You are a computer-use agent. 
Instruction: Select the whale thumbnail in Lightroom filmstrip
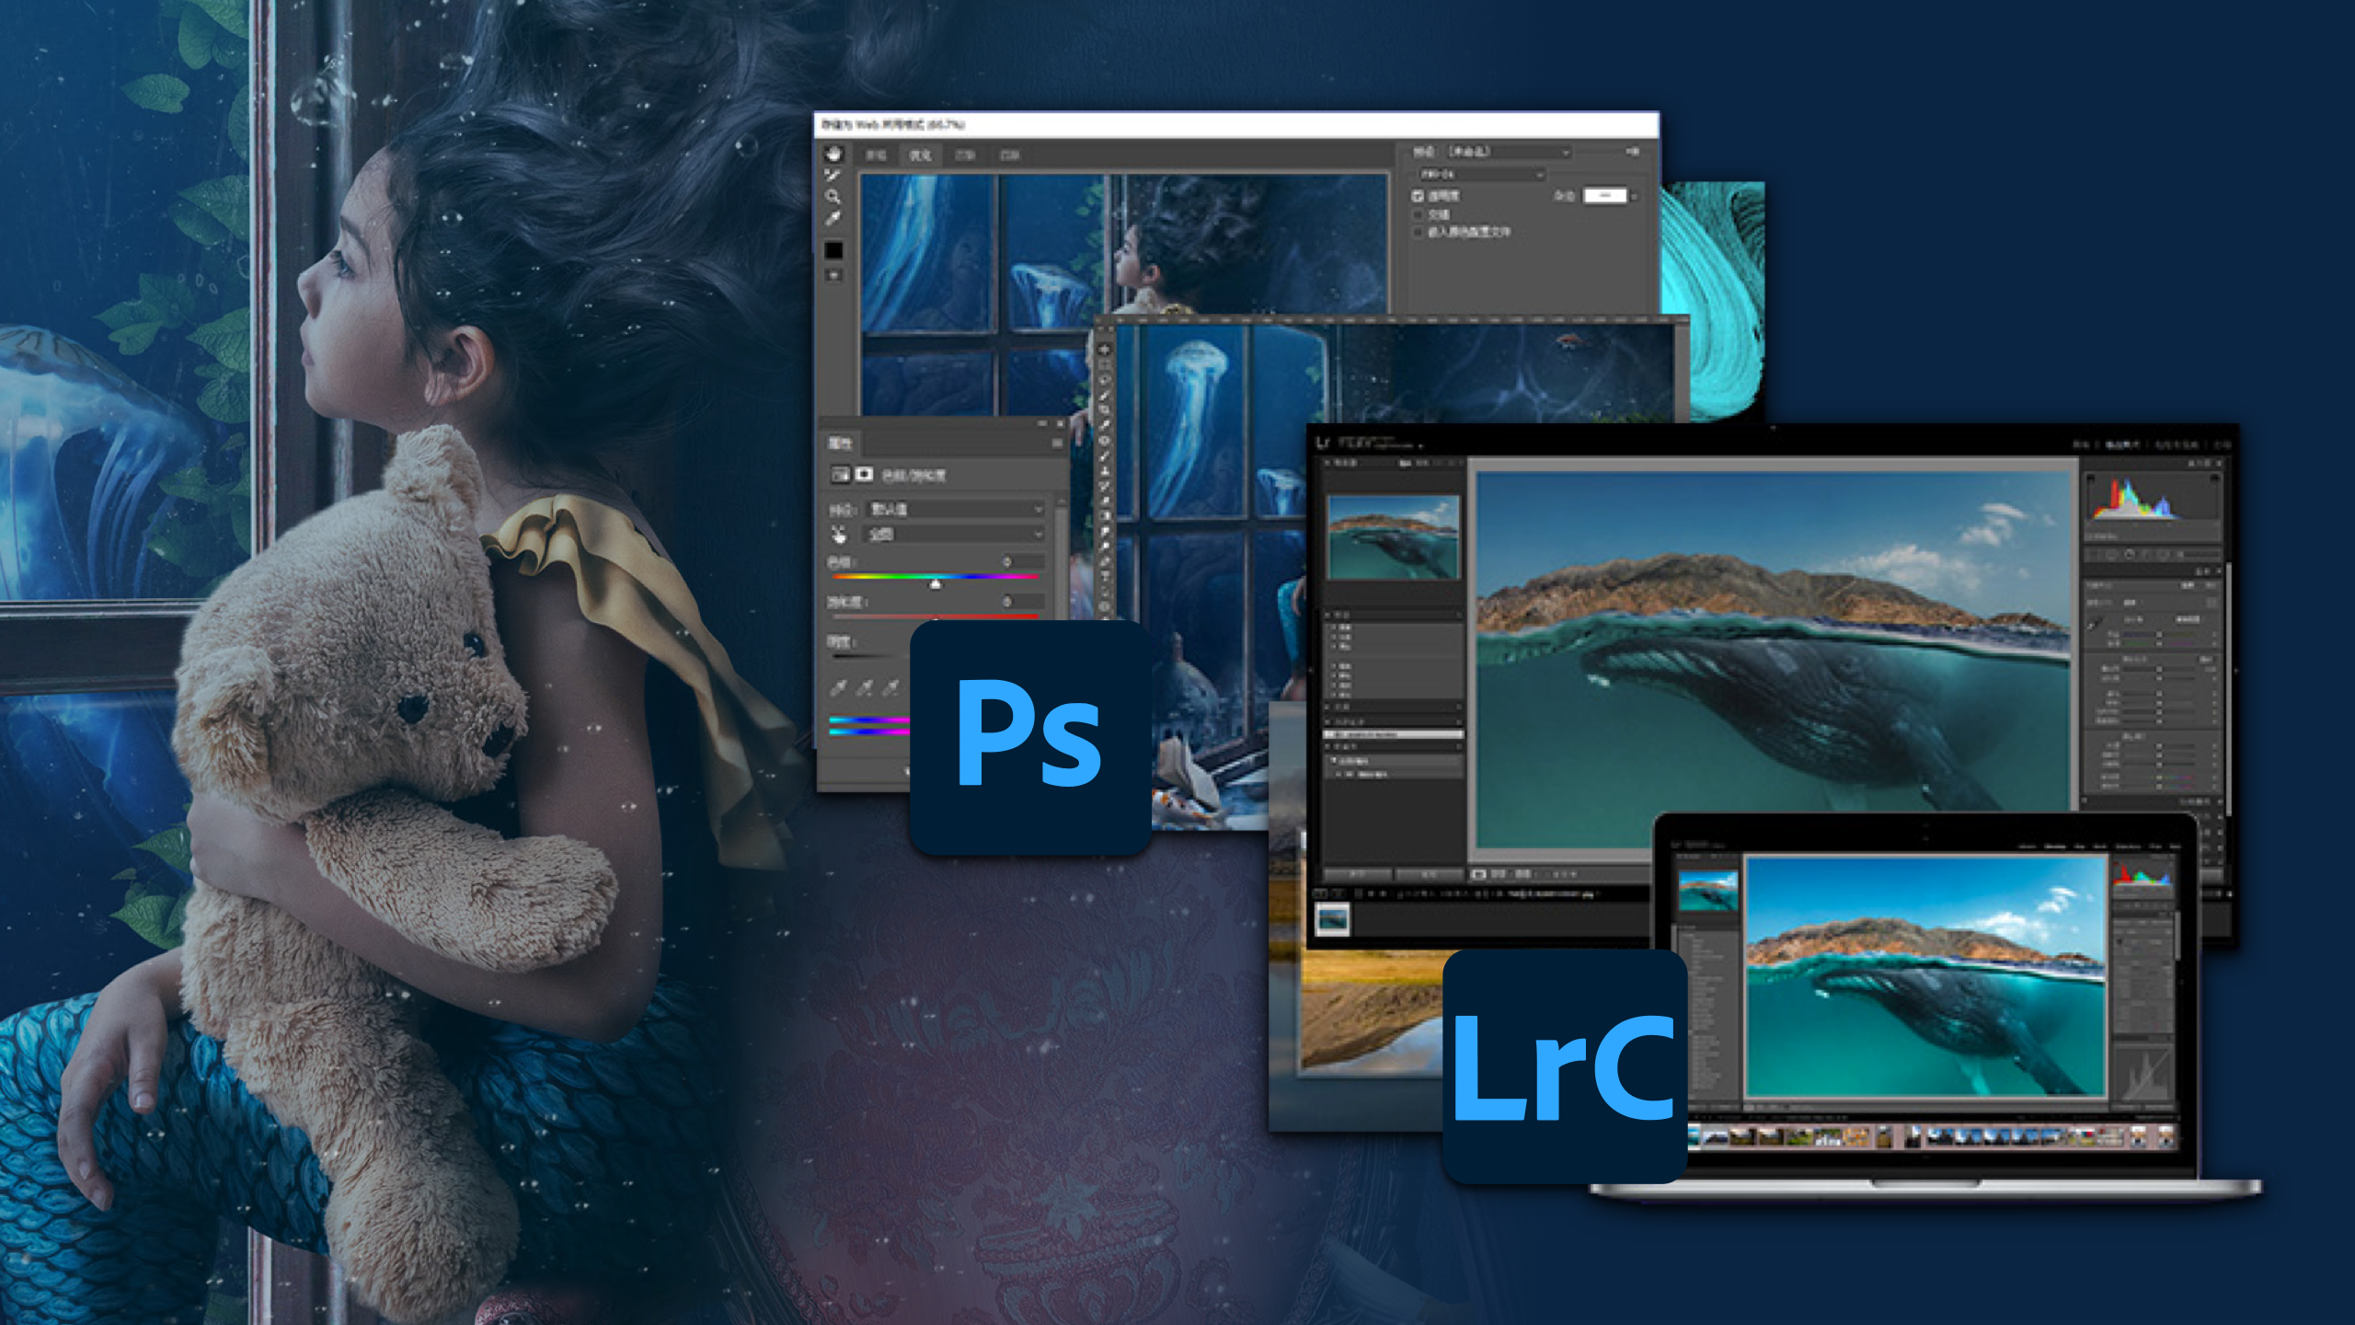(1332, 918)
